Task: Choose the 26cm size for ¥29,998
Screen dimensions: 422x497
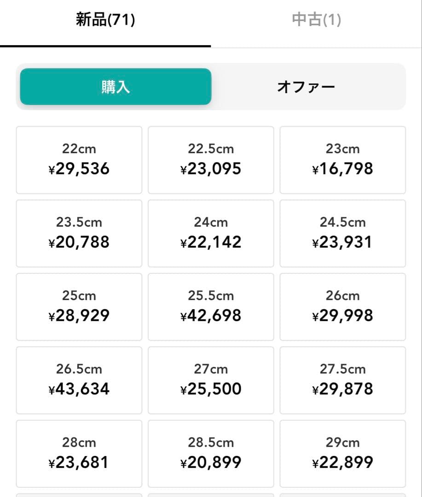Action: coord(343,307)
